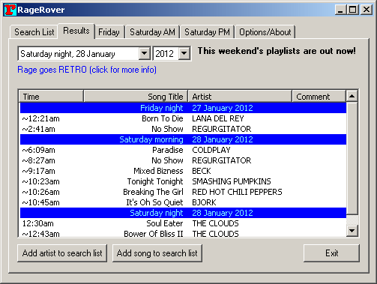This screenshot has height=284, width=377.
Task: Select the ~8:27am No Show row
Action: tap(183, 160)
